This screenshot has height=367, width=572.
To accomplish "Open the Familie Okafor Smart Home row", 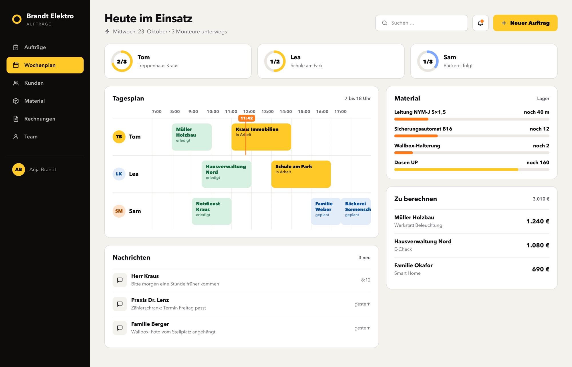I will point(472,269).
